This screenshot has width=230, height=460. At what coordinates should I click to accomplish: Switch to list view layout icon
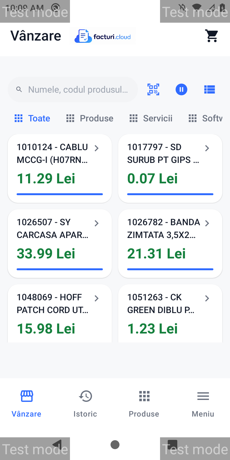[x=210, y=89]
